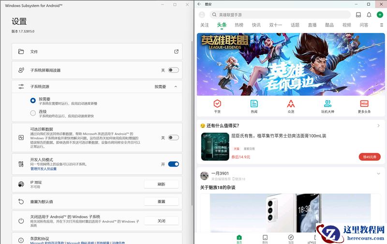
Task: Click the WSA settings vertical scrollbar
Action: 192,123
